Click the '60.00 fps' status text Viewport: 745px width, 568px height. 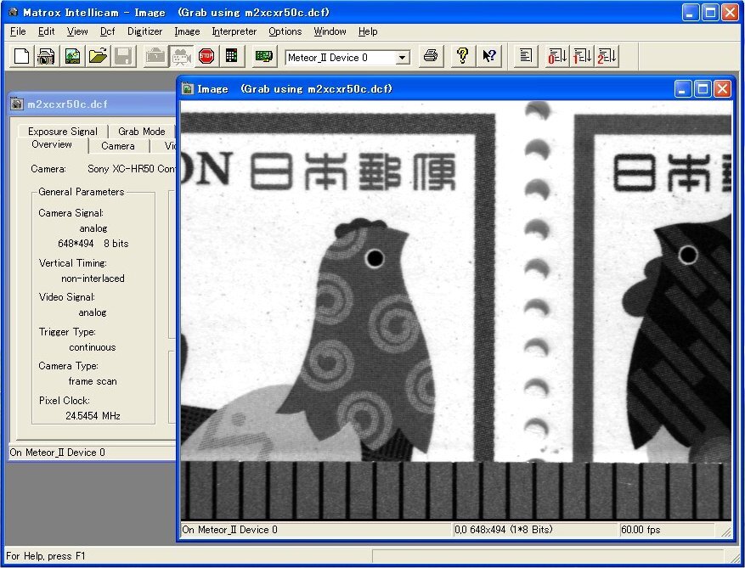pyautogui.click(x=641, y=530)
